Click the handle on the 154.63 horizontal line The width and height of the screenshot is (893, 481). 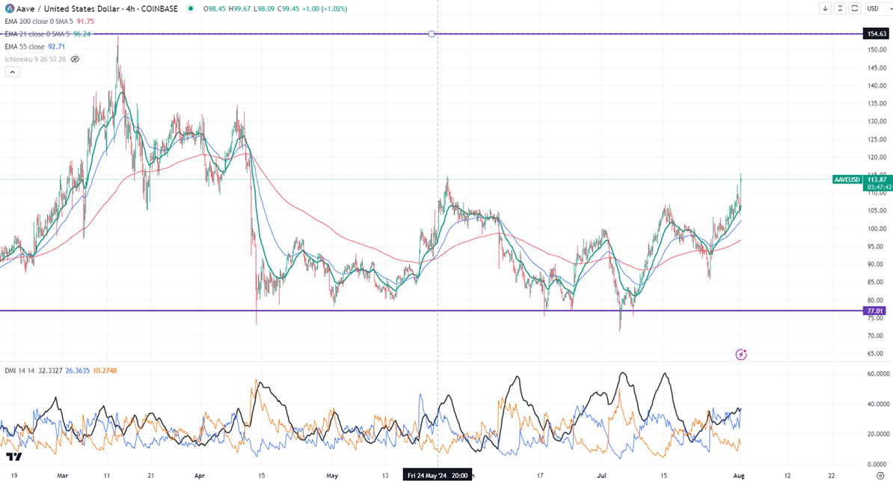pos(432,34)
